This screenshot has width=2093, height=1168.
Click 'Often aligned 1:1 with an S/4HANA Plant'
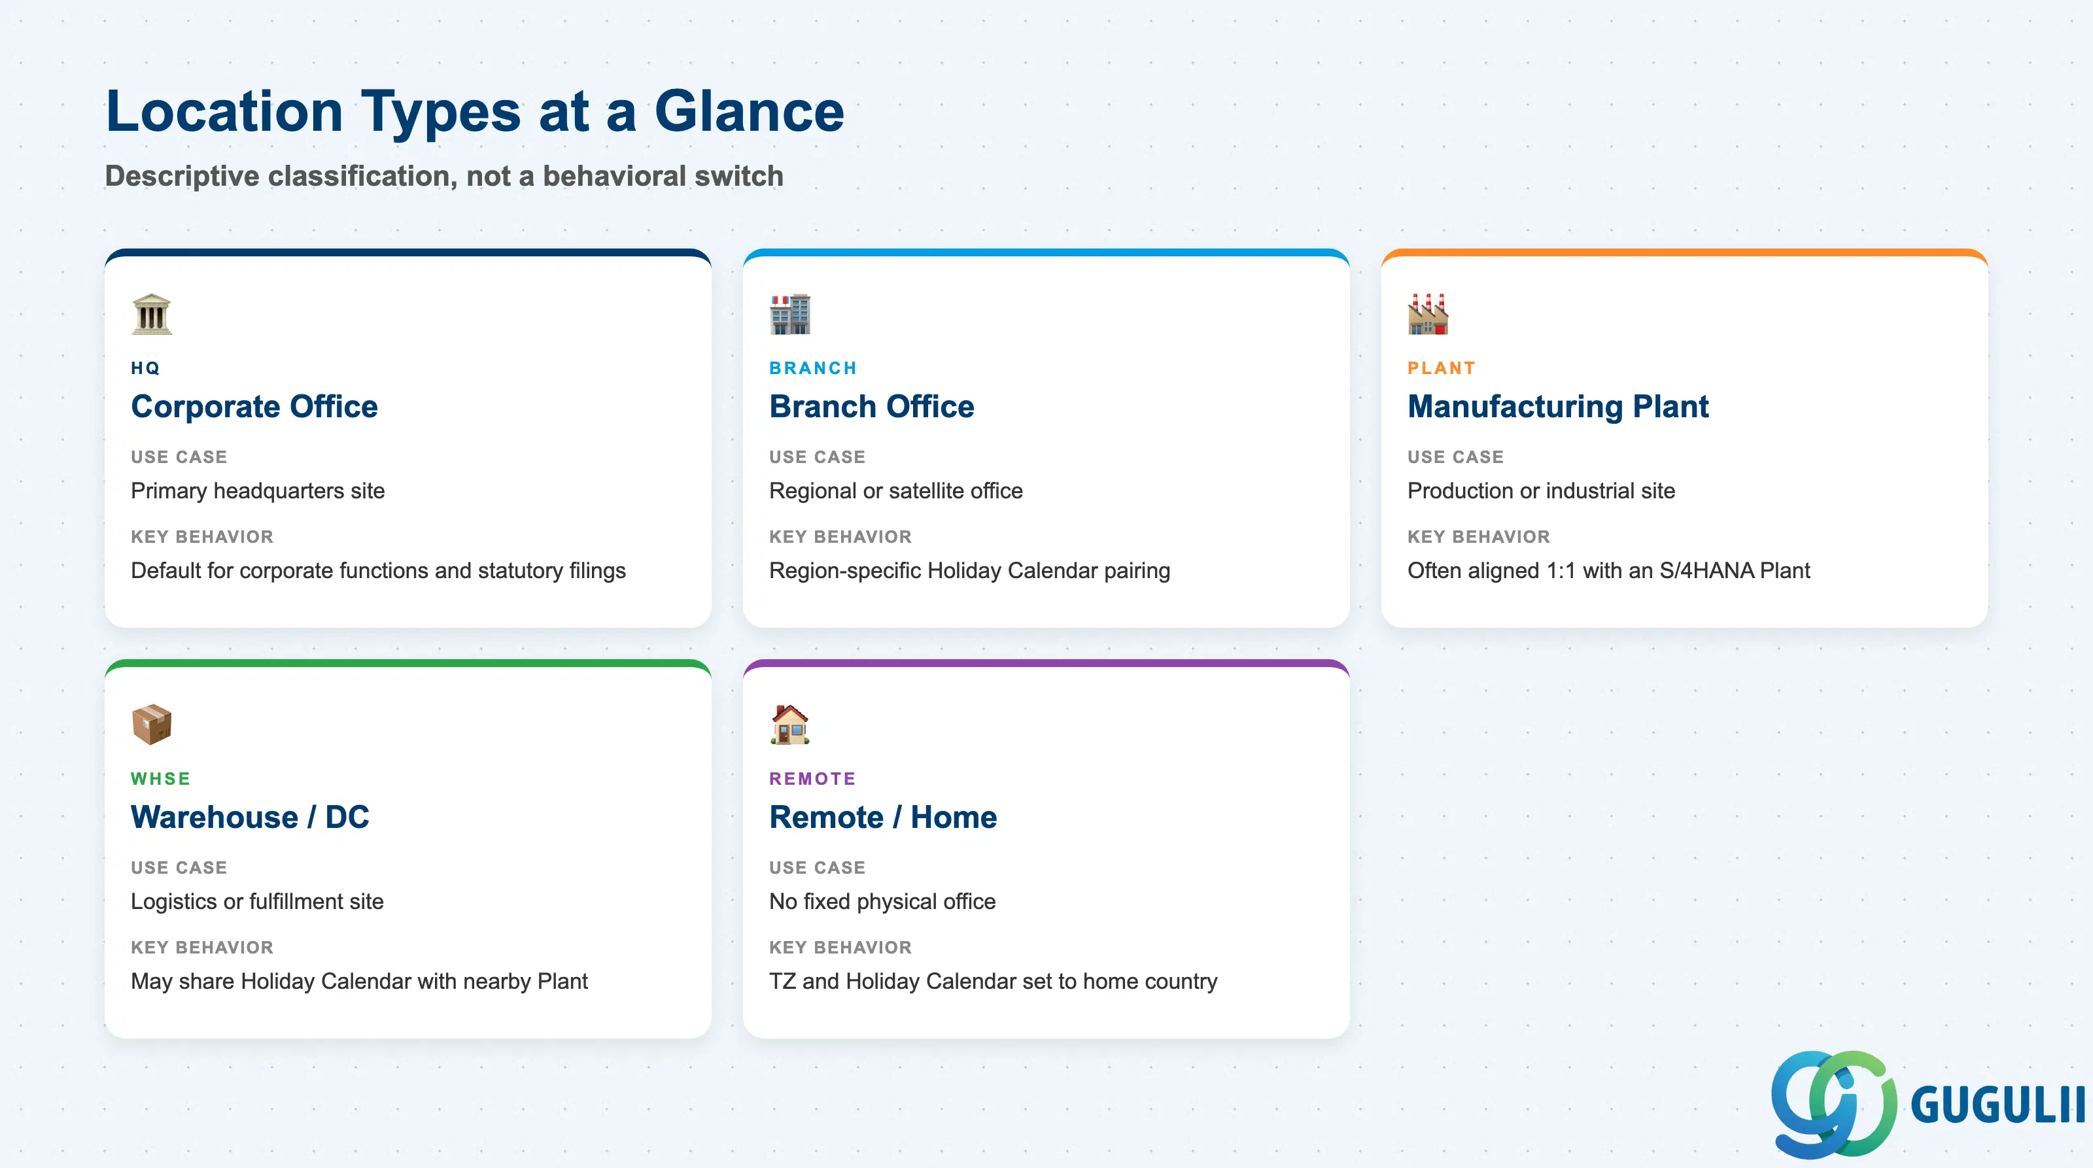point(1608,570)
